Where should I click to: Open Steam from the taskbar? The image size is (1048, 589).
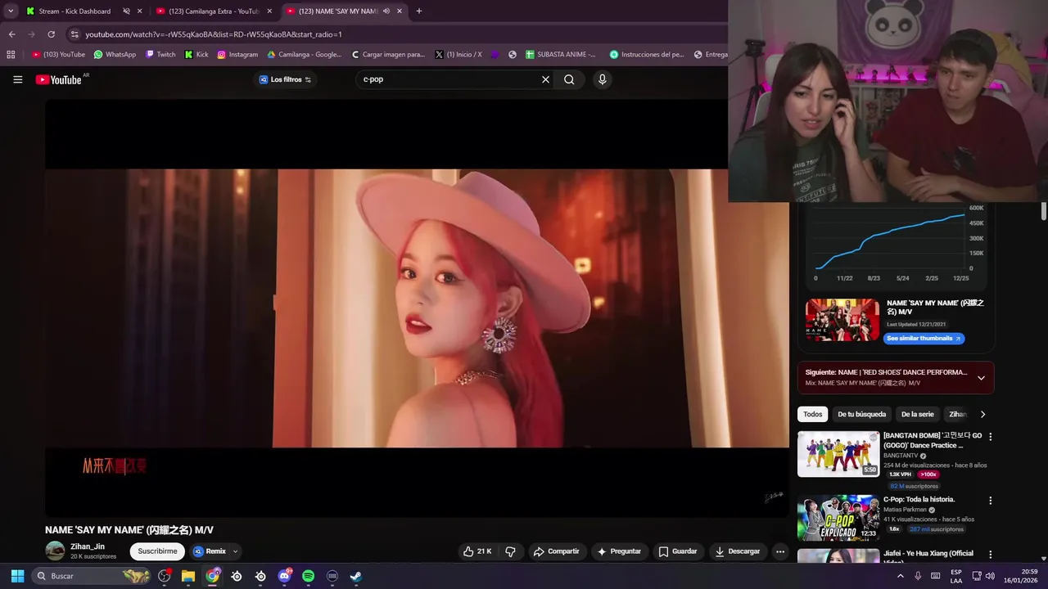coord(356,576)
